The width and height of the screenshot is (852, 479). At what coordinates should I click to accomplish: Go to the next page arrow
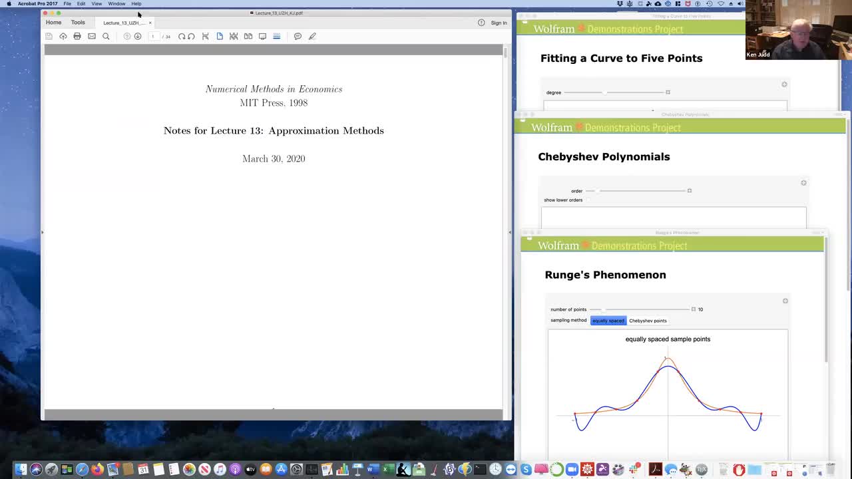(138, 36)
